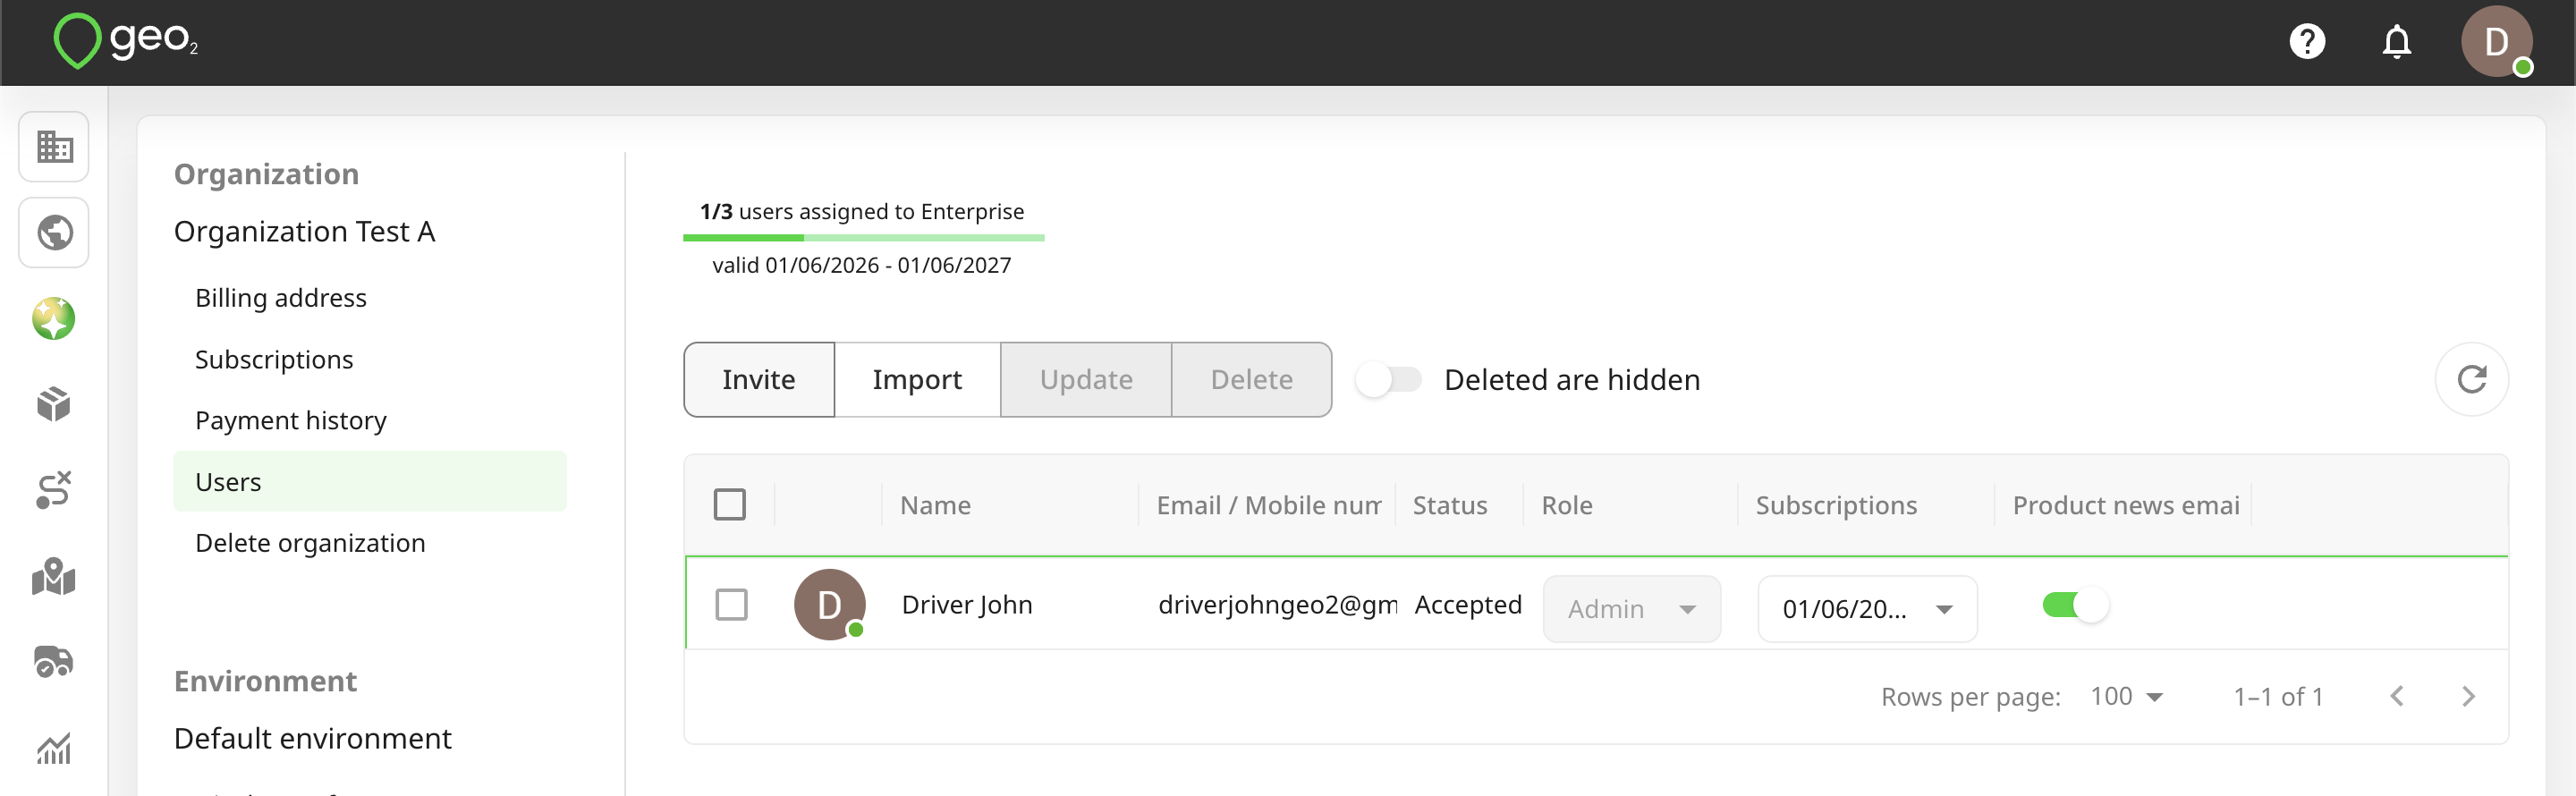
Task: Select the Users menu item
Action: 370,482
